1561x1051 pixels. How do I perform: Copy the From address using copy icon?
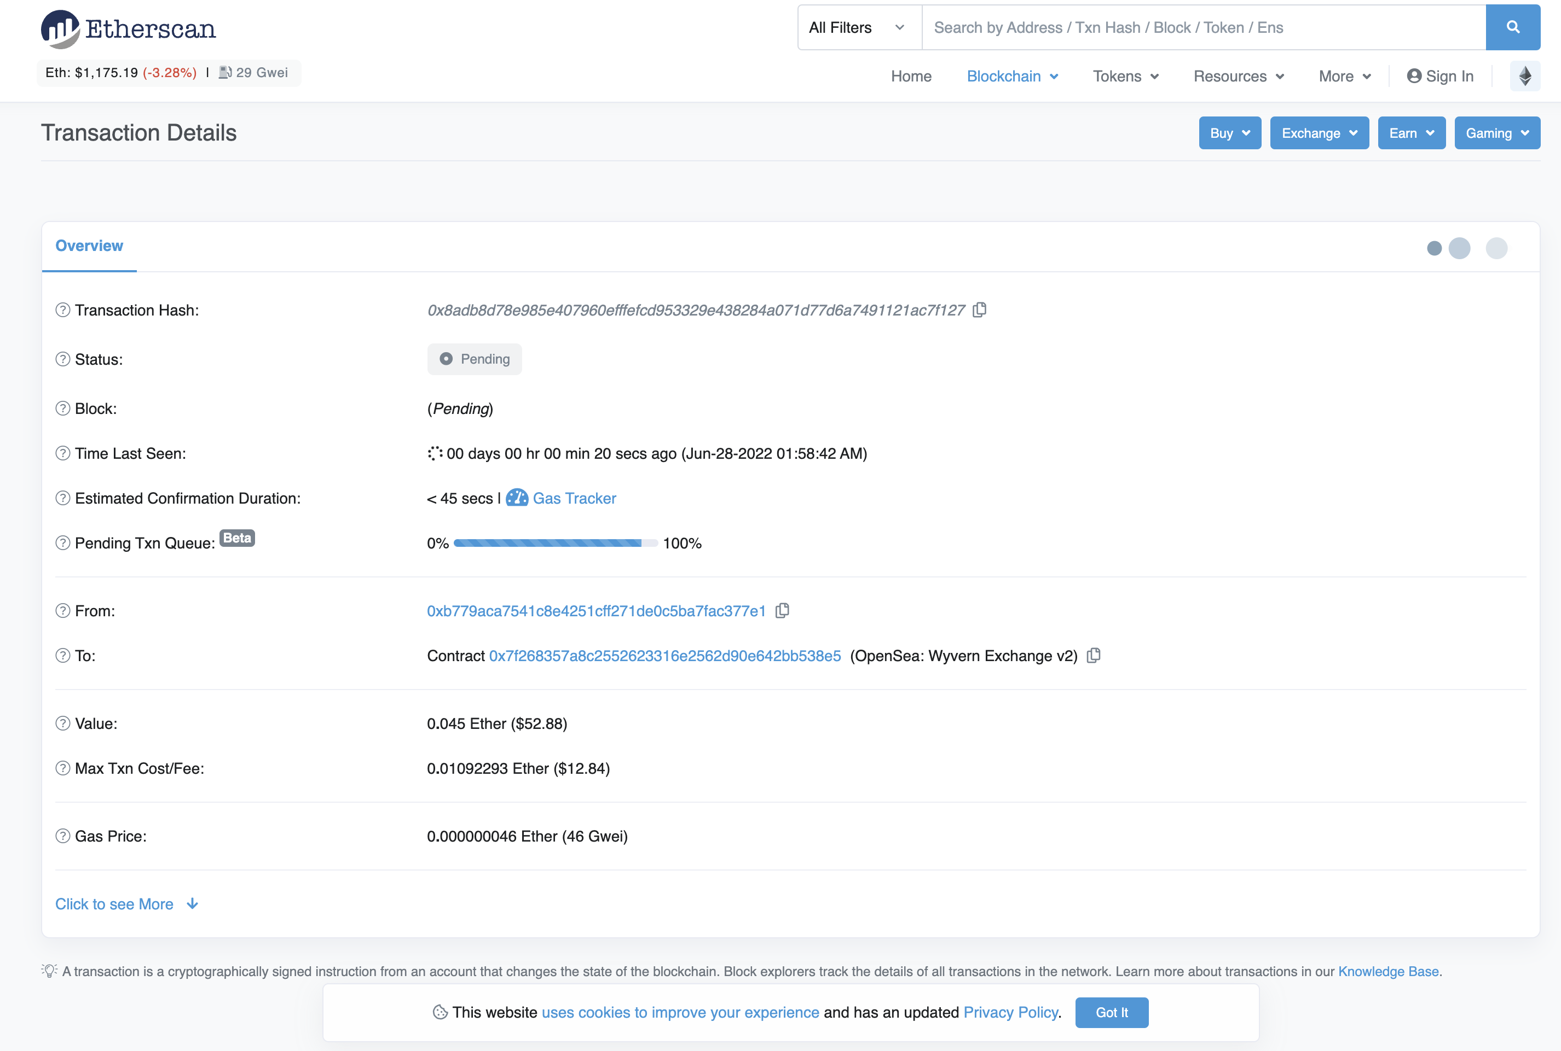pos(782,611)
